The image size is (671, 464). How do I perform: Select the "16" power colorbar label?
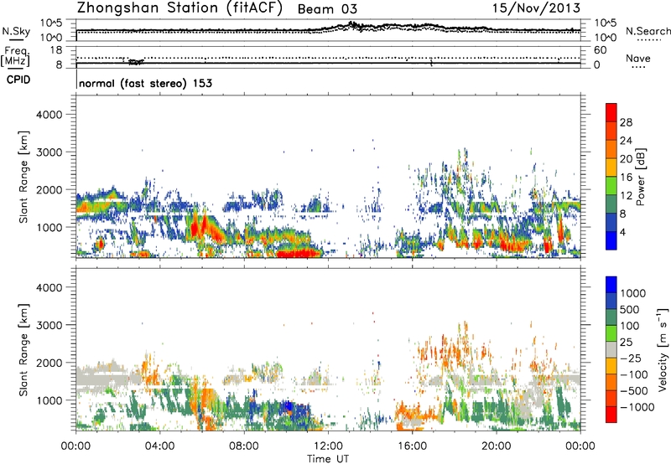tap(626, 178)
